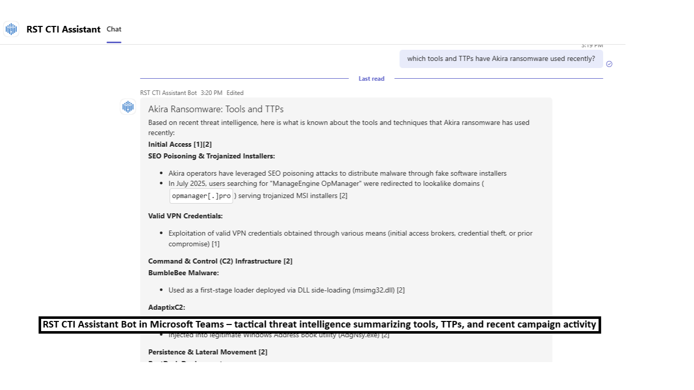Click the RST CTI Assistant title
Viewport: 694px width, 390px height.
coord(64,29)
